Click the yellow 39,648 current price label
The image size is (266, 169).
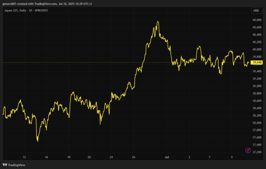[257, 62]
